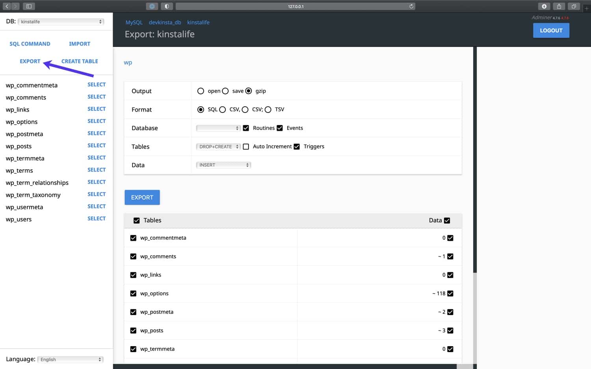Enable the Auto Increment checkbox
This screenshot has height=369, width=591.
tap(246, 146)
